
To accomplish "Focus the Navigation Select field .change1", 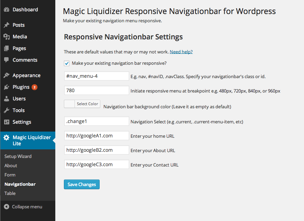I will coord(97,121).
